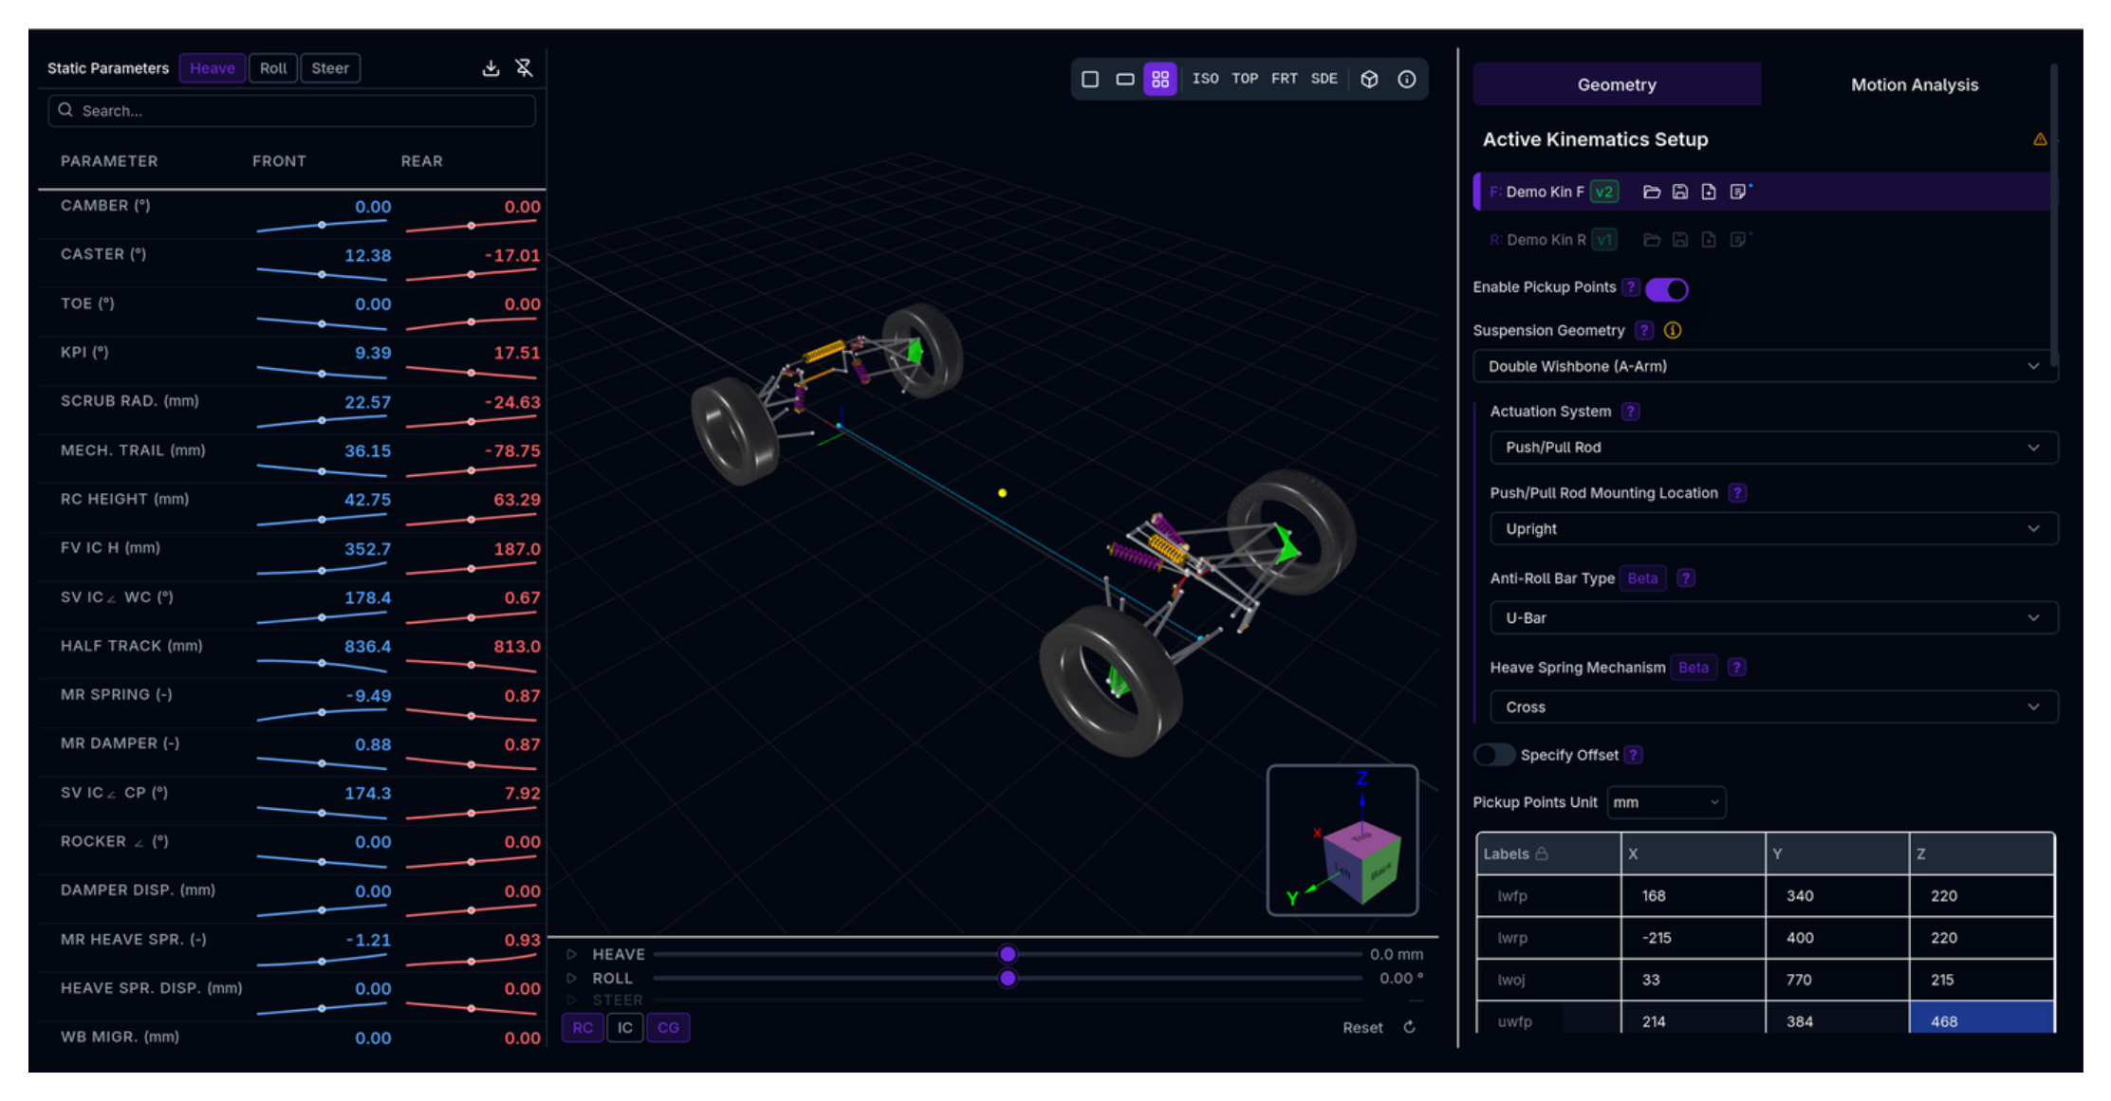Toggle CG center of gravity display
This screenshot has width=2111, height=1101.
[x=668, y=1027]
